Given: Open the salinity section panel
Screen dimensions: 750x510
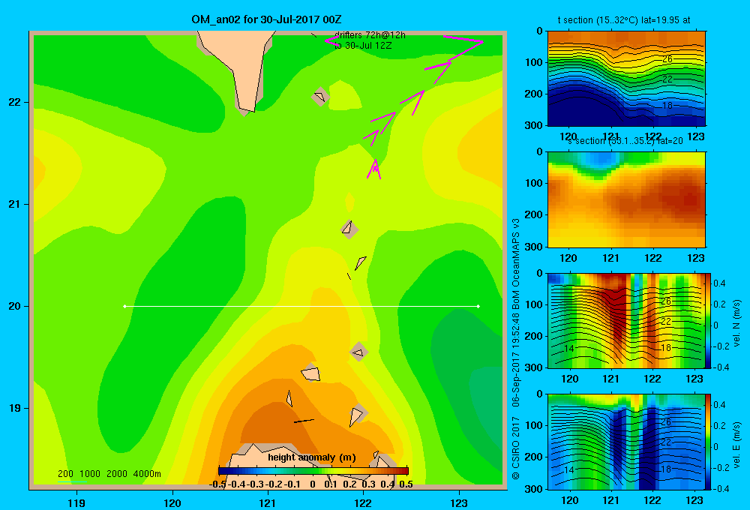Looking at the screenshot, I should point(626,199).
